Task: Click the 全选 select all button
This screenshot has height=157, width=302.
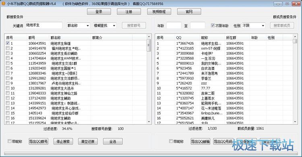Action: click(x=113, y=141)
